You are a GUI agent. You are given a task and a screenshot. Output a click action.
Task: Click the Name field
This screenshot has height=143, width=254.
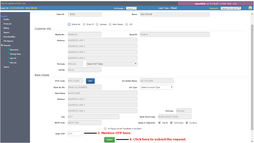pos(175,14)
